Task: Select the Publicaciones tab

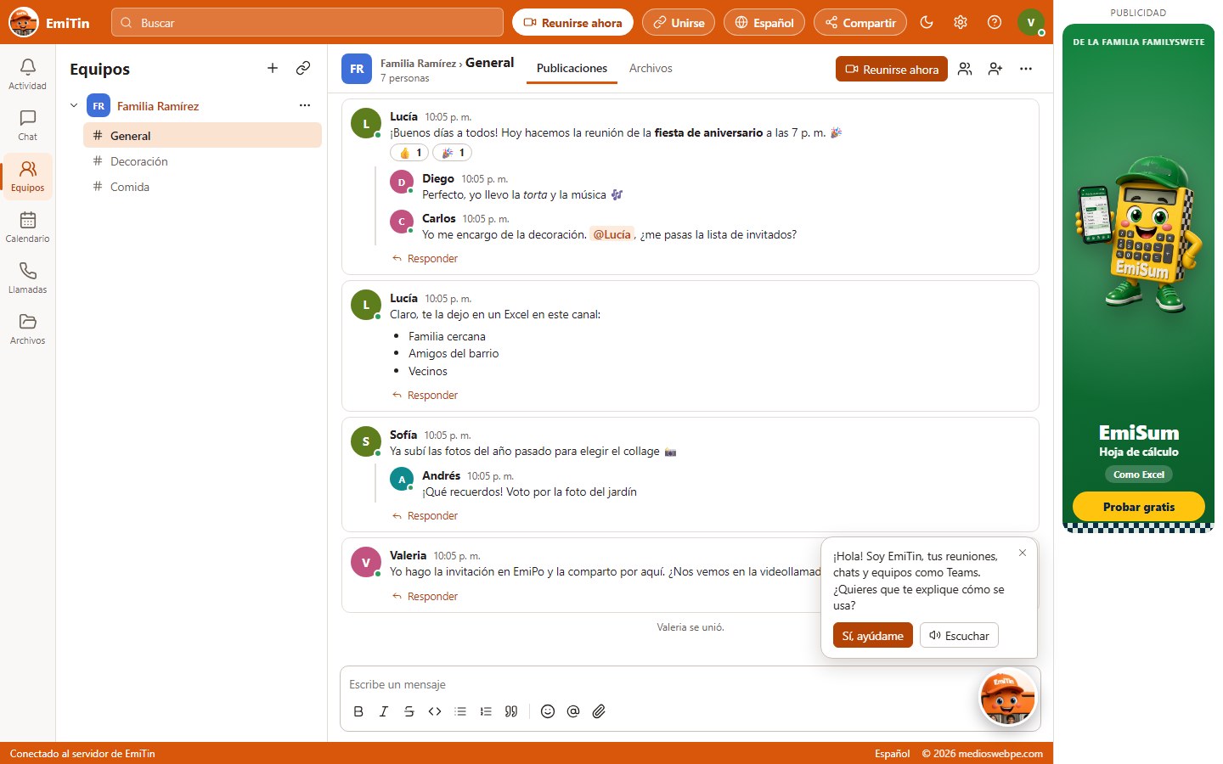Action: [x=572, y=68]
